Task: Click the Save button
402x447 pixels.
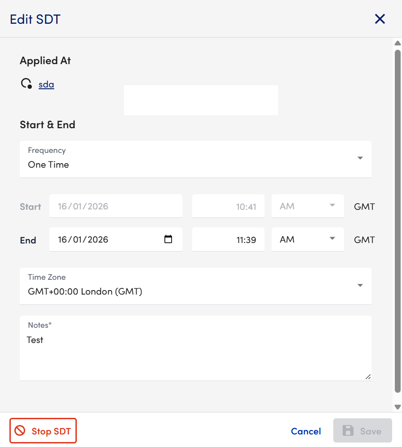Action: (362, 431)
